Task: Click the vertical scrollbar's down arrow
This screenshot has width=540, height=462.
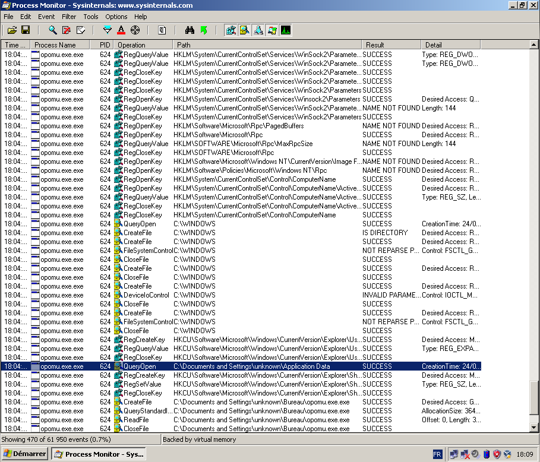Action: click(x=535, y=428)
